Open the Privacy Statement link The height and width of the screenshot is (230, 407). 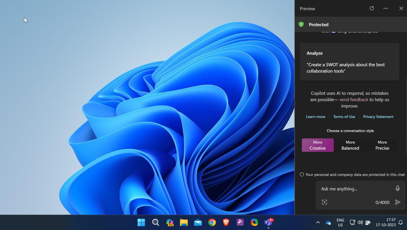coord(378,116)
